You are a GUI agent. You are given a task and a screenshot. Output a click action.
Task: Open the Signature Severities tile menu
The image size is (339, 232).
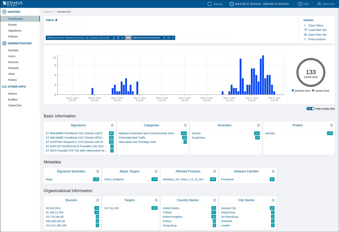pyautogui.click(x=97, y=171)
